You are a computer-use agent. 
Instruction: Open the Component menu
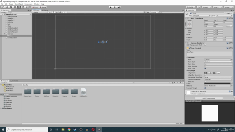28,4
